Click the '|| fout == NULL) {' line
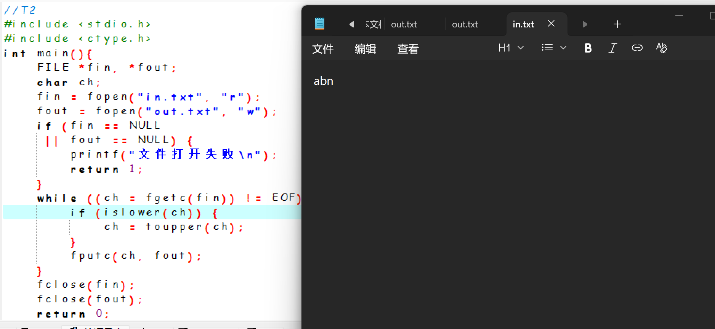The height and width of the screenshot is (329, 715). coord(120,140)
